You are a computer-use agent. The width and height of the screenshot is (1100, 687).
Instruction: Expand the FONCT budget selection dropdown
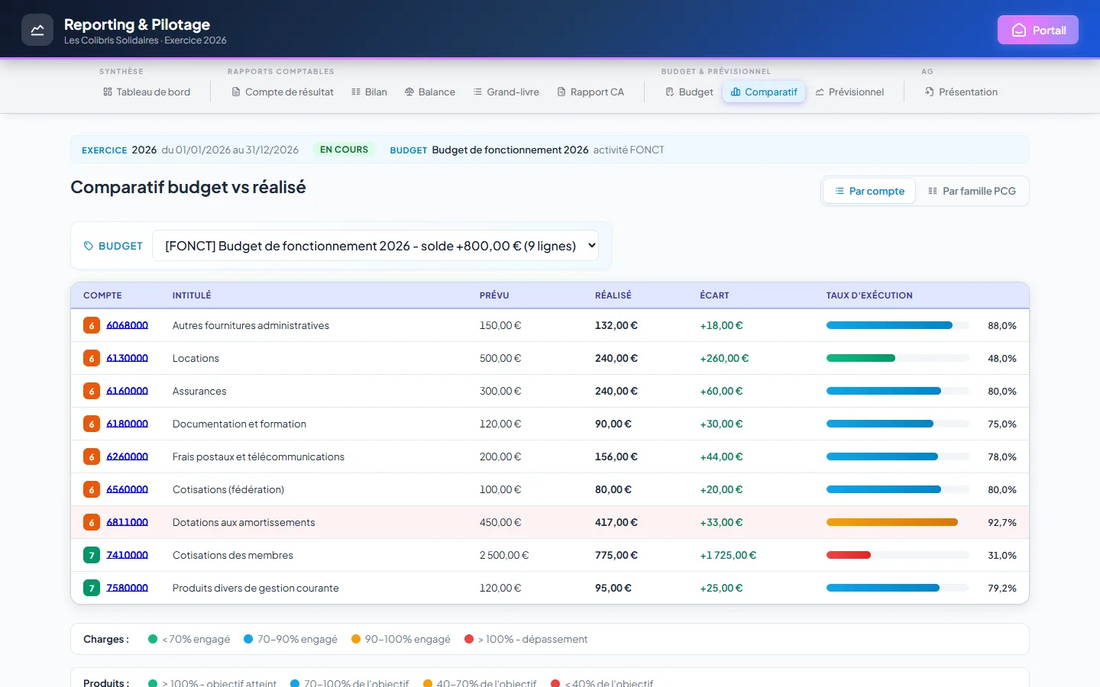tap(375, 246)
